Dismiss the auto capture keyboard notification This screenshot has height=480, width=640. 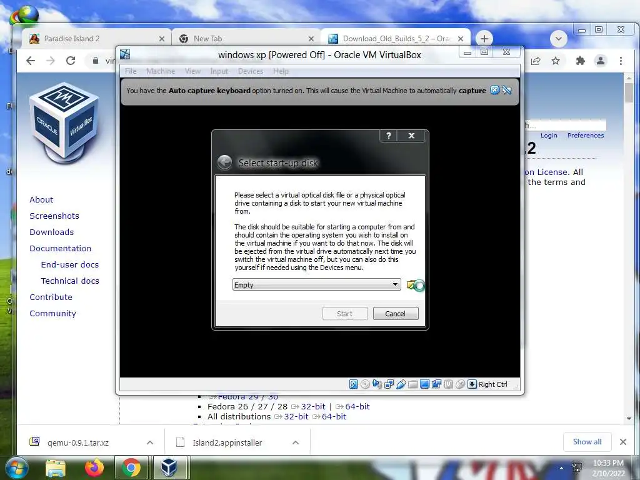click(x=494, y=90)
